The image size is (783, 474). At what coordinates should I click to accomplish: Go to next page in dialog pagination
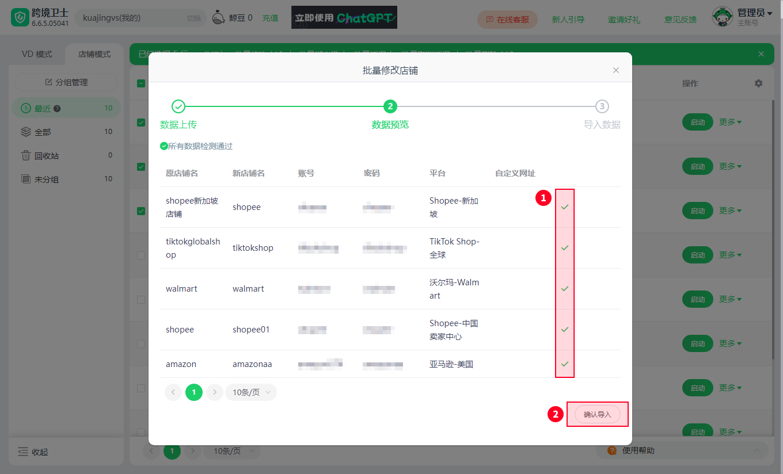[215, 392]
